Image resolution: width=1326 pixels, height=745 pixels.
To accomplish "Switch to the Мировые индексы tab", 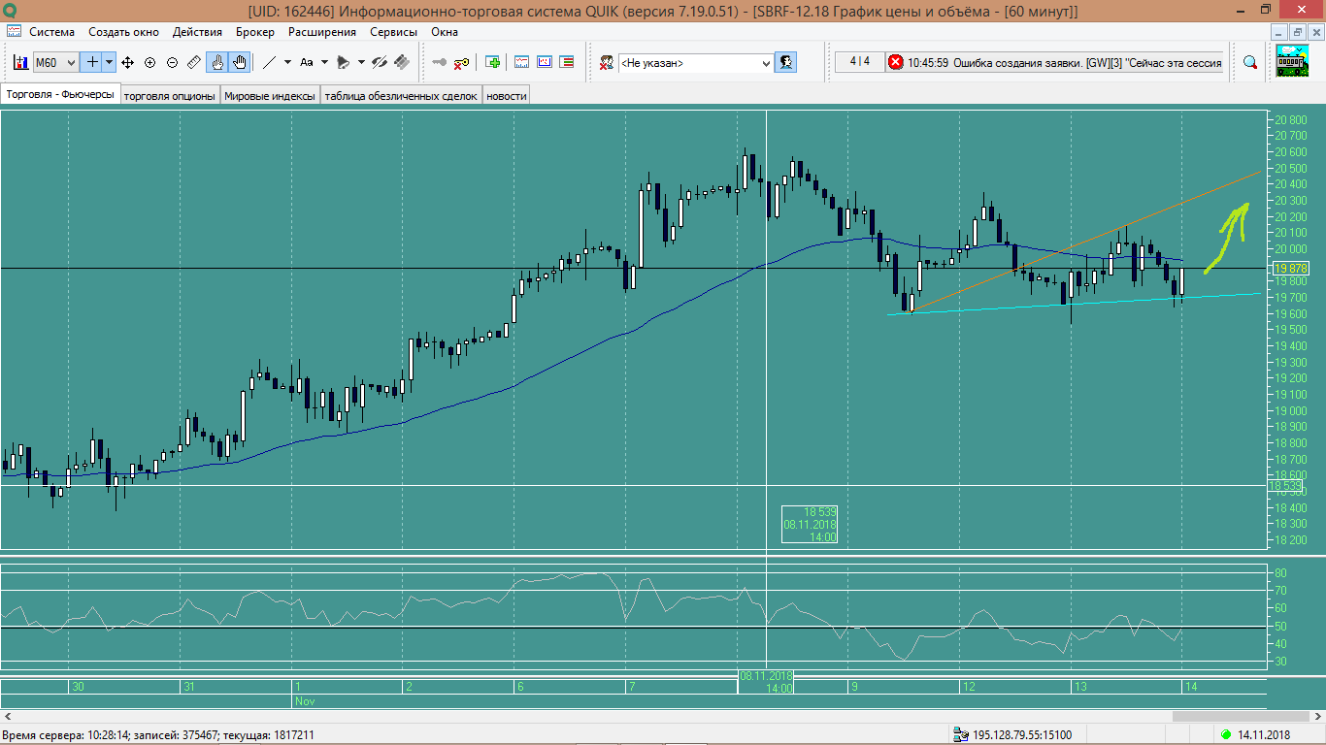I will point(270,96).
